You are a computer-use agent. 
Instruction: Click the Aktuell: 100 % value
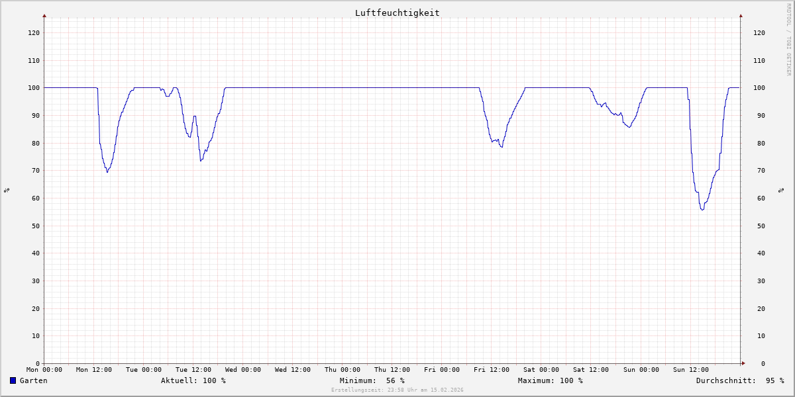point(193,380)
